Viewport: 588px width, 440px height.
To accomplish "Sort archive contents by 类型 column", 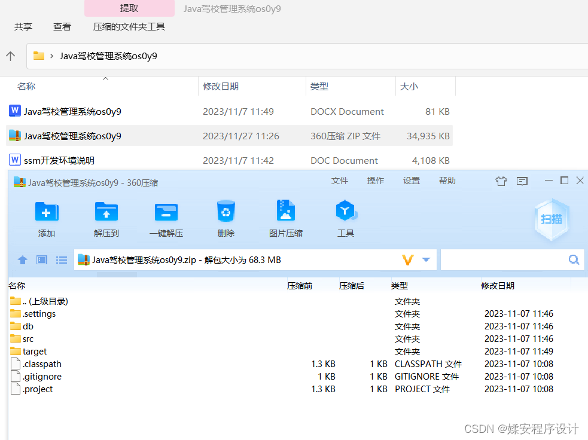I will click(400, 286).
